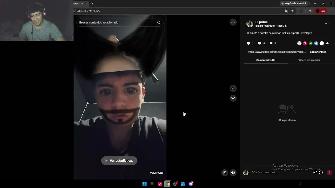This screenshot has width=335, height=188.
Task: Click the Rompe el hielo empty comments text
Action: click(287, 120)
